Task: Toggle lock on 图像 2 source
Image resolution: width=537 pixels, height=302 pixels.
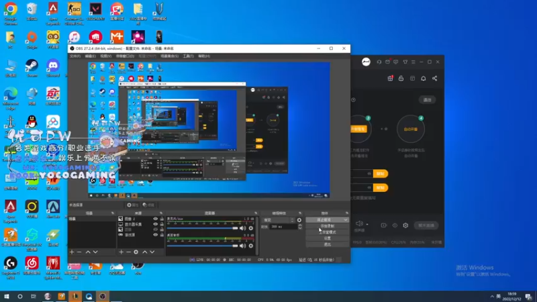Action: tap(162, 219)
